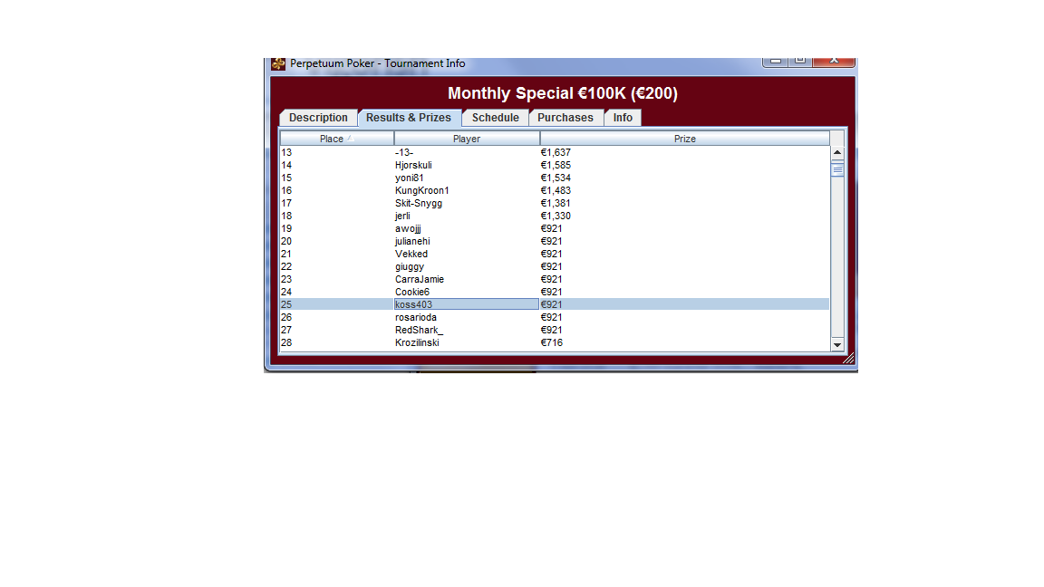
Task: Click player name koss403 in table
Action: coord(413,304)
